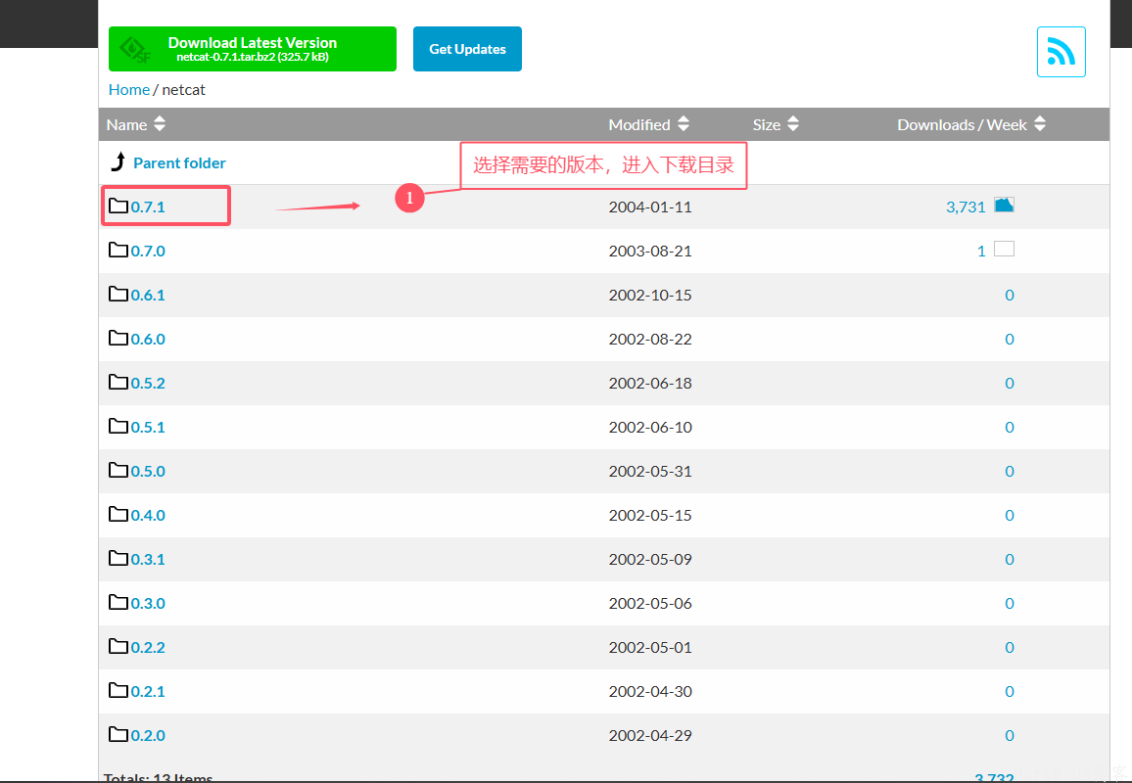The image size is (1132, 783).
Task: Click the 0.3.1 folder icon
Action: (x=118, y=559)
